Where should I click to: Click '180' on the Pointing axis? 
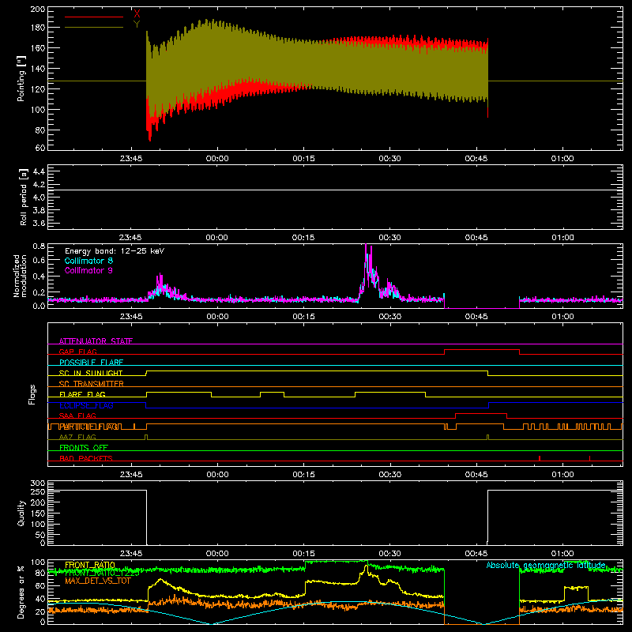click(37, 28)
